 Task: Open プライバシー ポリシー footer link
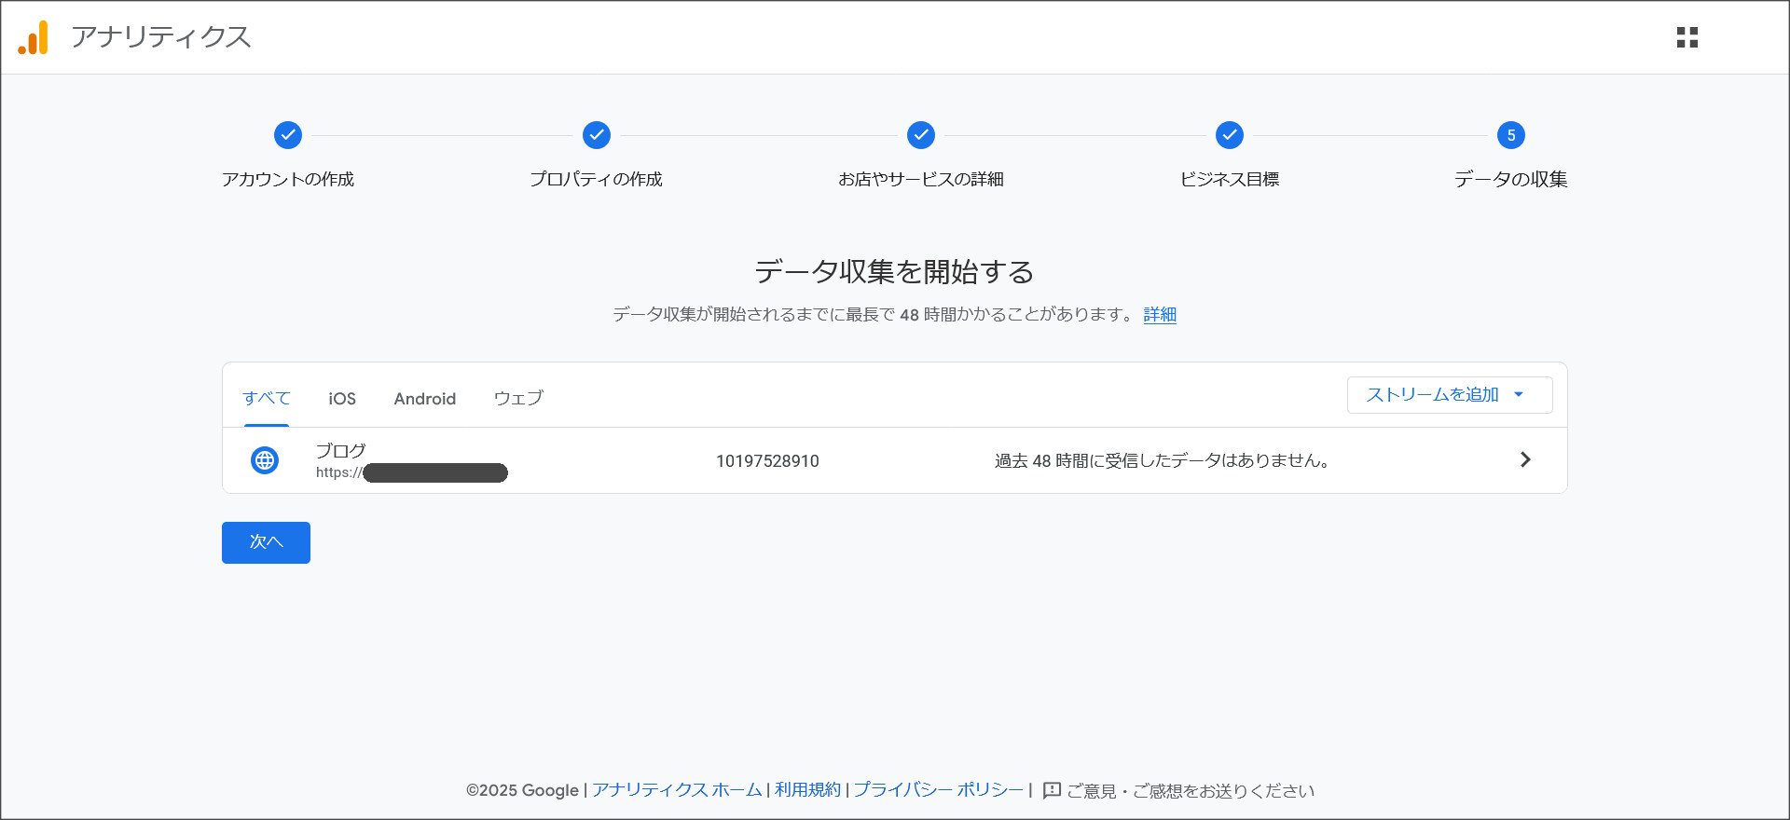(x=938, y=790)
